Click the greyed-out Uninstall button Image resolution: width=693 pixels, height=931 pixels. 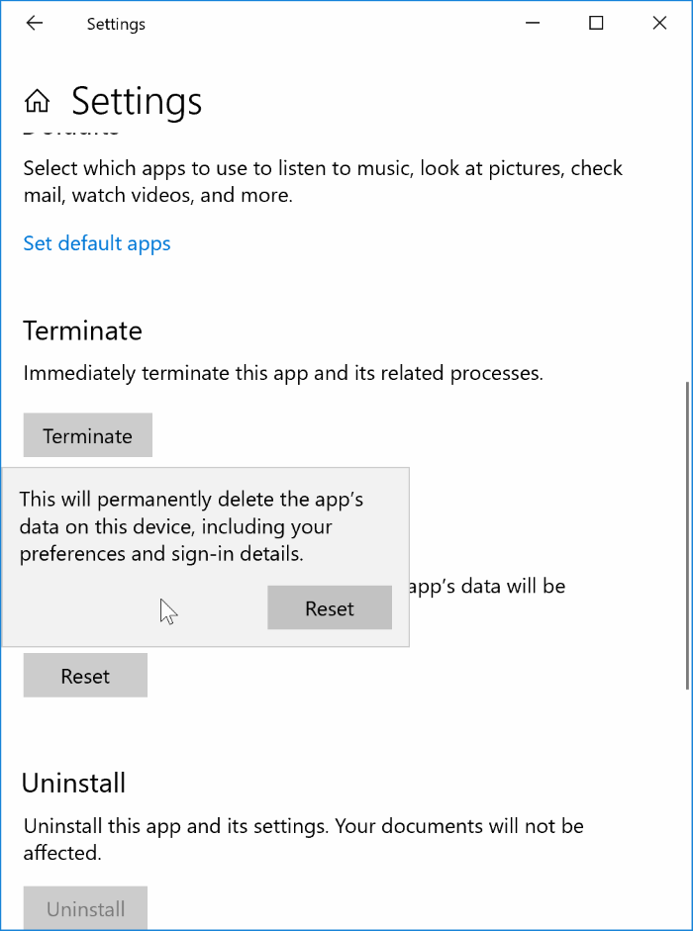[85, 908]
